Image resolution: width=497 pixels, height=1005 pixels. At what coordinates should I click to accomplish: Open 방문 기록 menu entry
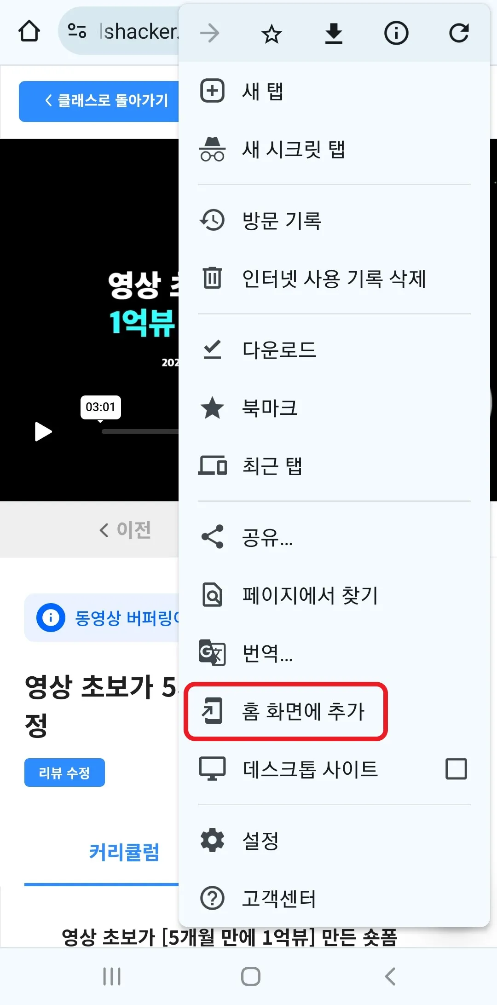point(334,220)
